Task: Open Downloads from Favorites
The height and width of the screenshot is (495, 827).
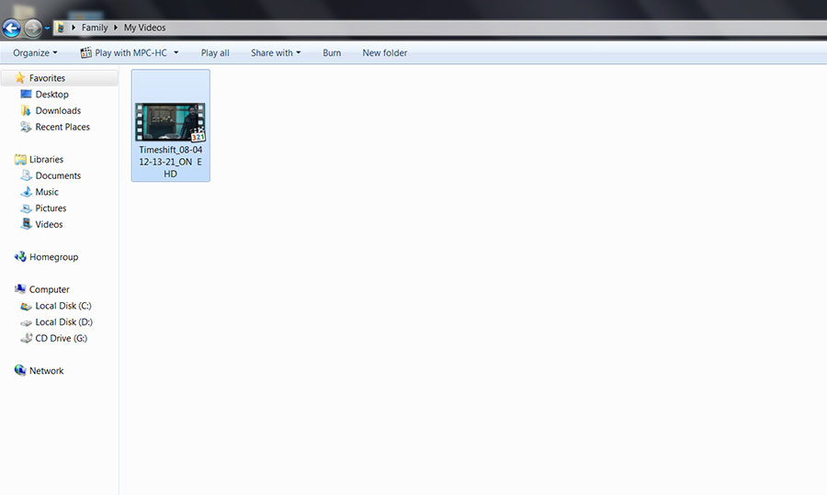Action: point(58,111)
